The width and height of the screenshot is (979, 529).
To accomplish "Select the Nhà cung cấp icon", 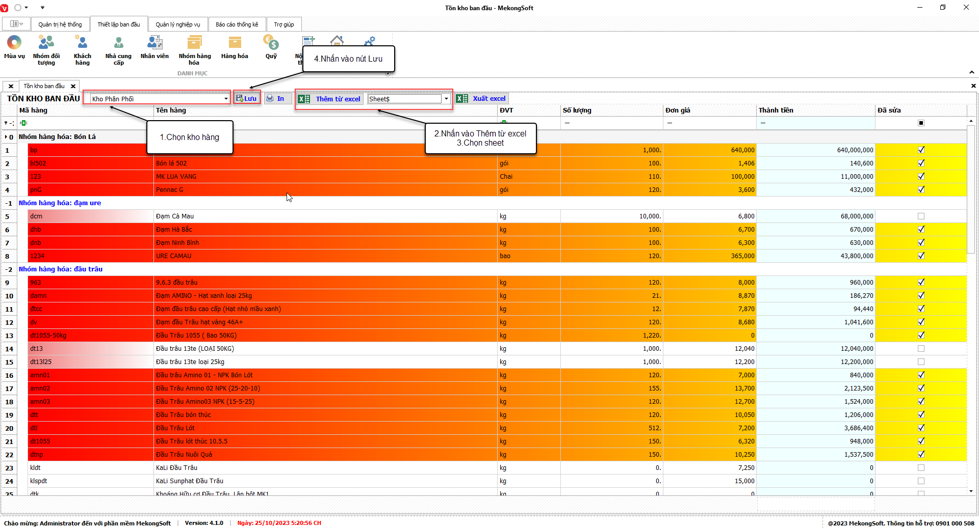I will point(118,43).
